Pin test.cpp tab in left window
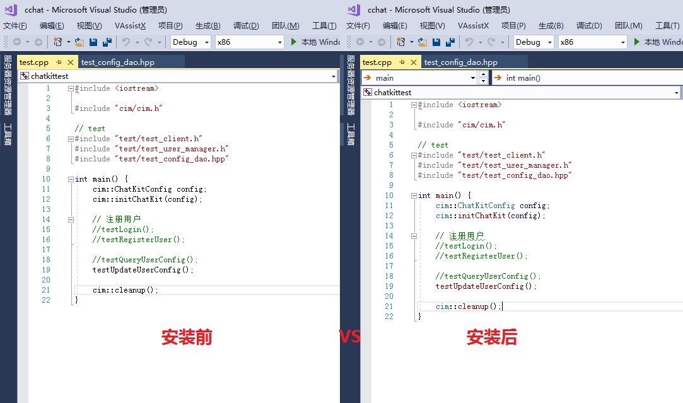 [59, 62]
